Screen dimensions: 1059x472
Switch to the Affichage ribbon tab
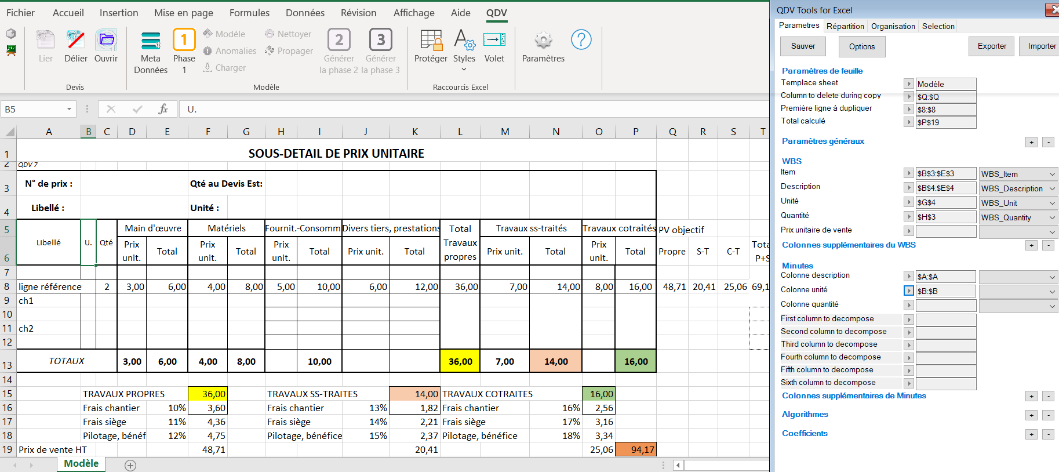[x=414, y=13]
